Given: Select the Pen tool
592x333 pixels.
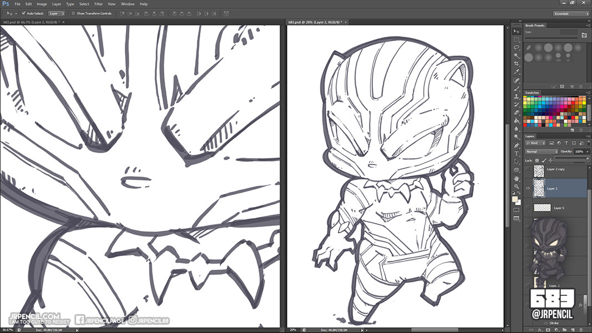Looking at the screenshot, I should pyautogui.click(x=517, y=145).
